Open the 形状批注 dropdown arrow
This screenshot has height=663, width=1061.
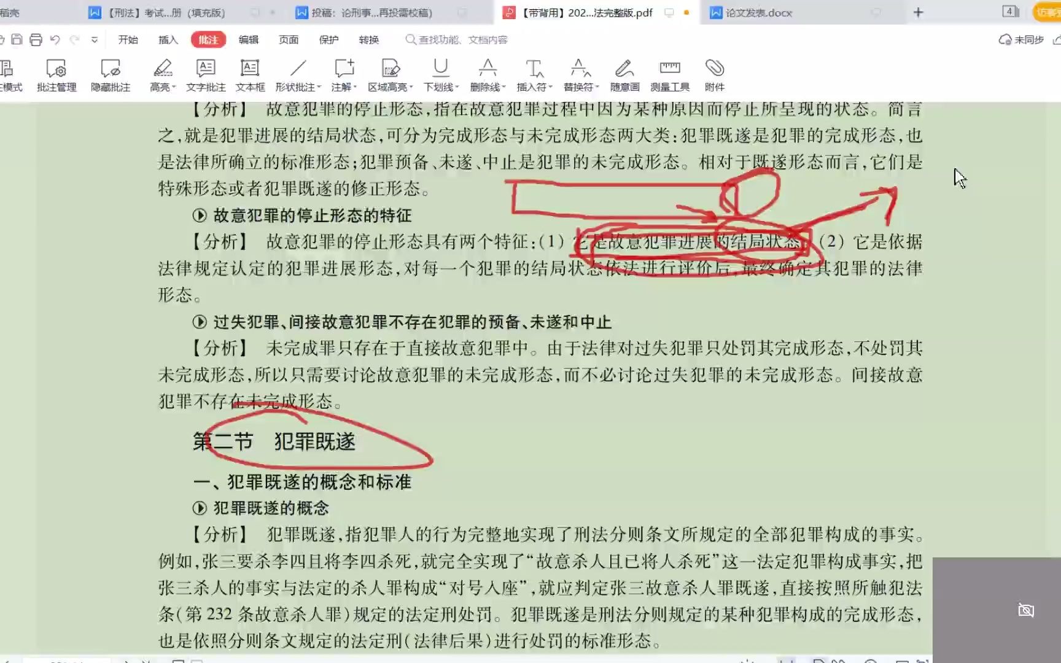point(319,87)
